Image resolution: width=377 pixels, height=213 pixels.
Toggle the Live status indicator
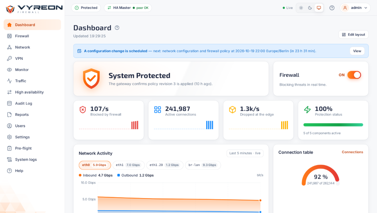coord(287,8)
